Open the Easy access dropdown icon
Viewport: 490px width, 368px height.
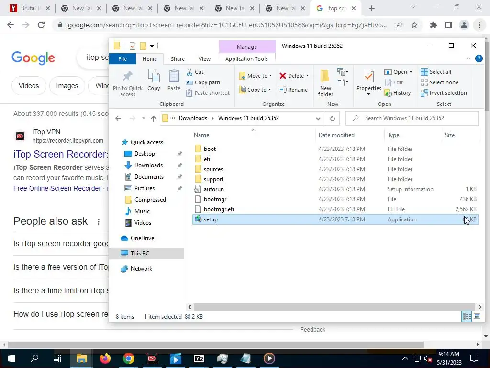343,82
